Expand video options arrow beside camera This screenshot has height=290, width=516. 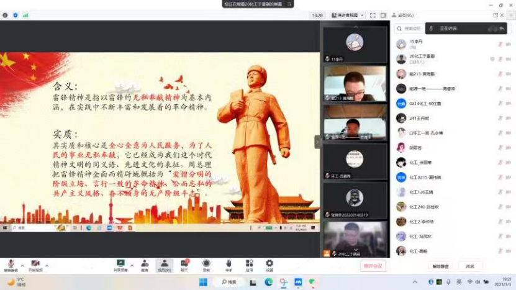click(x=47, y=264)
